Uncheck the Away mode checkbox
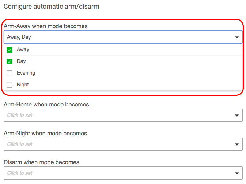This screenshot has height=184, width=246. 10,50
